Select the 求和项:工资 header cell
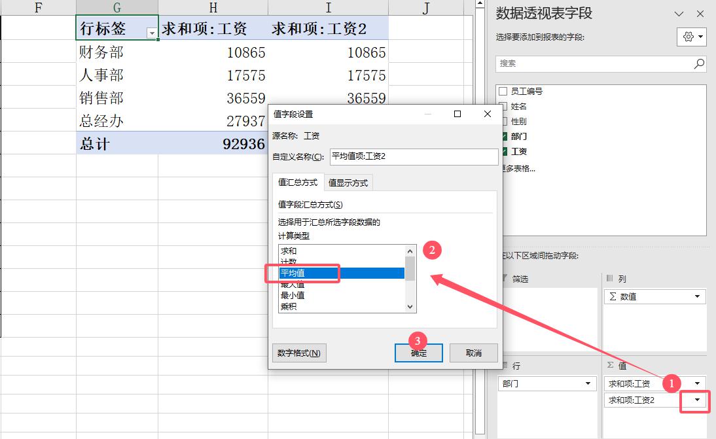The image size is (716, 439). tap(213, 28)
